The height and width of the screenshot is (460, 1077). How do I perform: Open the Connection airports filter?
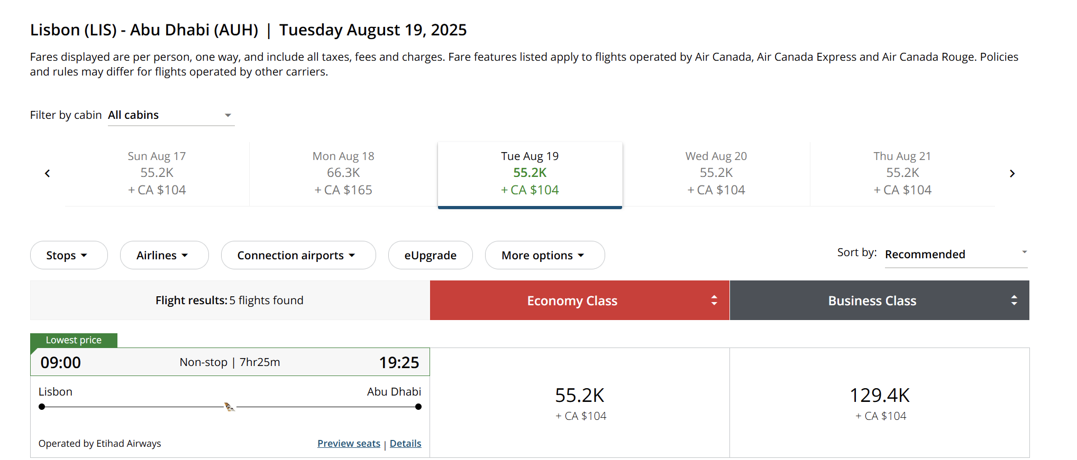[298, 255]
